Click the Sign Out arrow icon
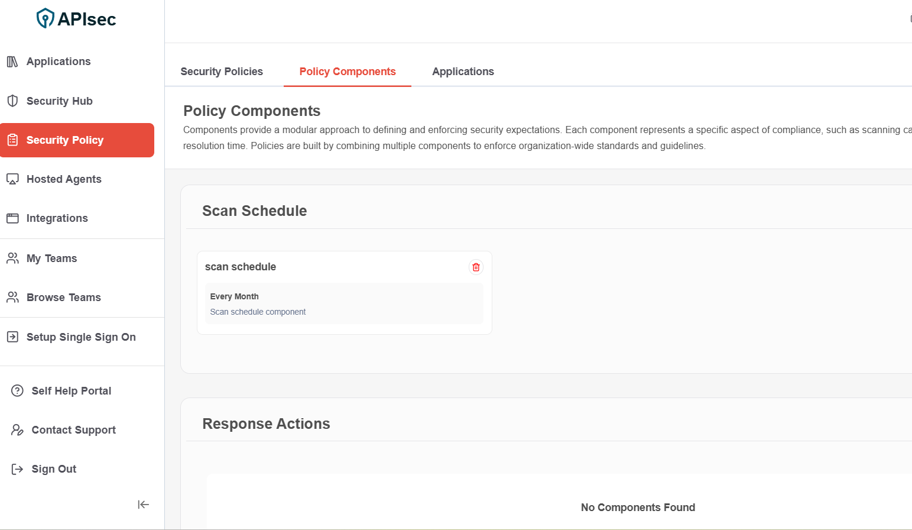The width and height of the screenshot is (912, 530). click(x=17, y=469)
